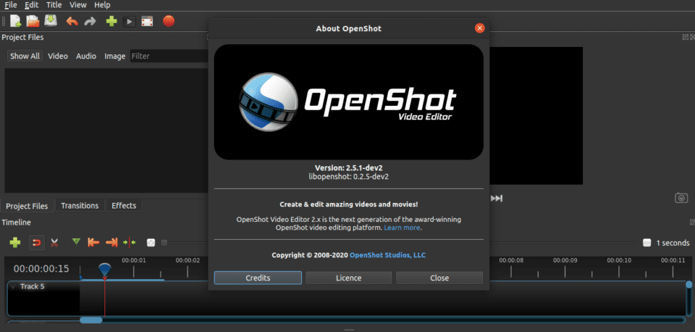
Task: Click the timeline zoom slider handle
Action: (164, 242)
